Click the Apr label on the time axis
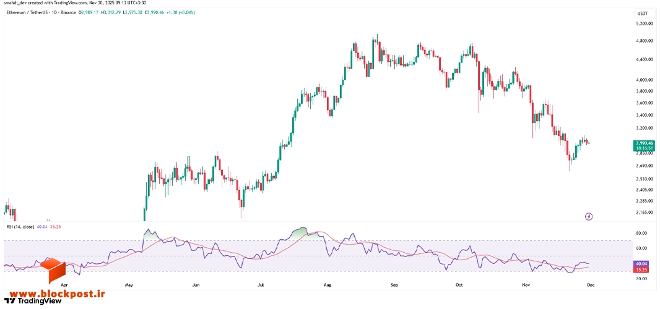660x309 pixels. pyautogui.click(x=64, y=285)
